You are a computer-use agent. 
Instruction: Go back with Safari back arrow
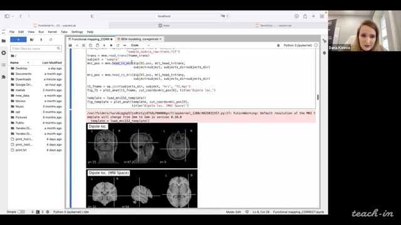click(x=21, y=16)
